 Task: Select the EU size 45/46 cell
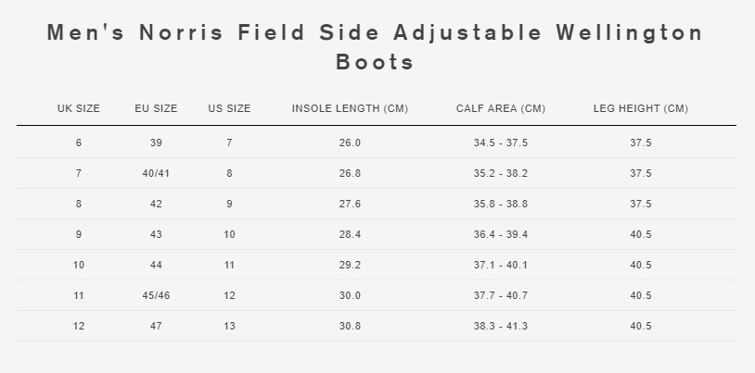point(156,295)
